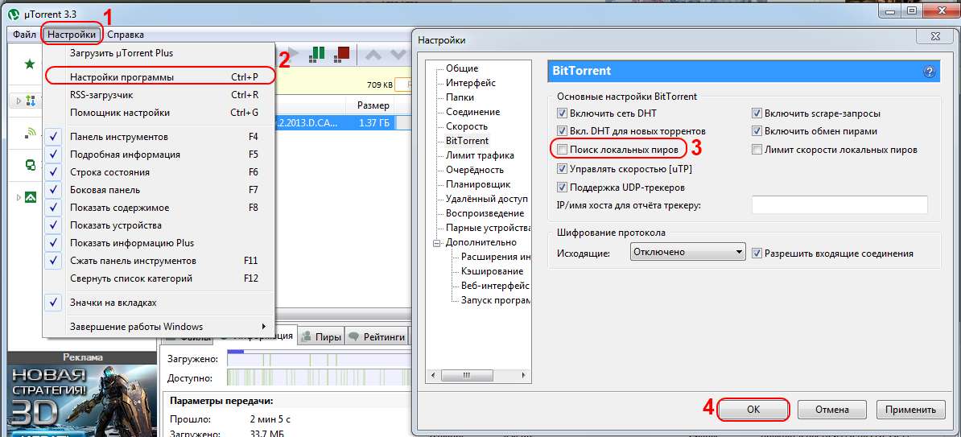Toggle 'Боковая панель' menu entry
Image resolution: width=961 pixels, height=437 pixels.
tap(159, 190)
